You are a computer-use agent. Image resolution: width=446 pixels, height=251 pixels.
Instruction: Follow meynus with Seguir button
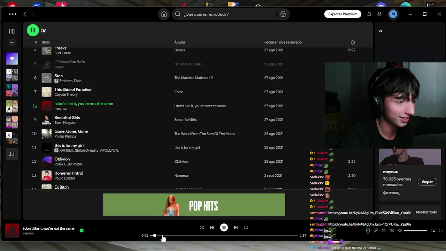(427, 182)
